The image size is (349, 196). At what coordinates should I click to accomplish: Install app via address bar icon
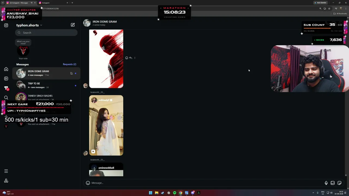(325, 8)
